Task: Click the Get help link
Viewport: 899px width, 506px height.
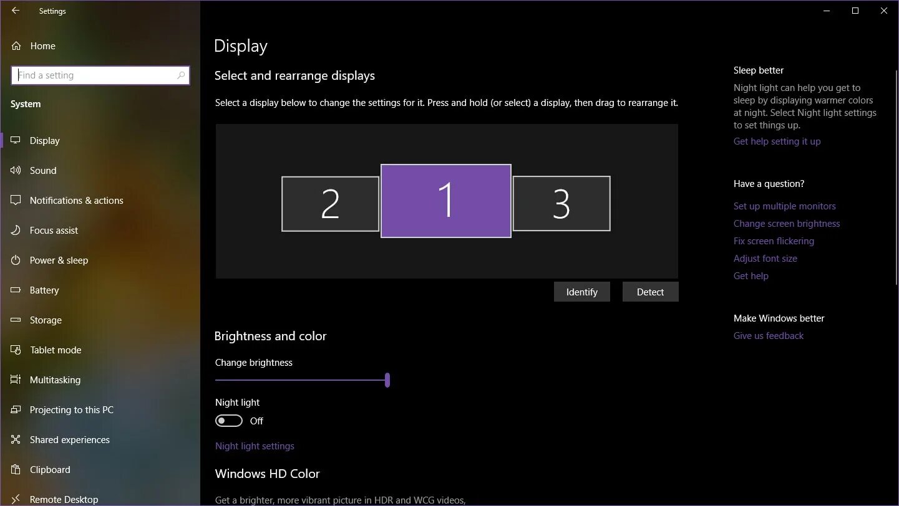Action: [x=751, y=276]
